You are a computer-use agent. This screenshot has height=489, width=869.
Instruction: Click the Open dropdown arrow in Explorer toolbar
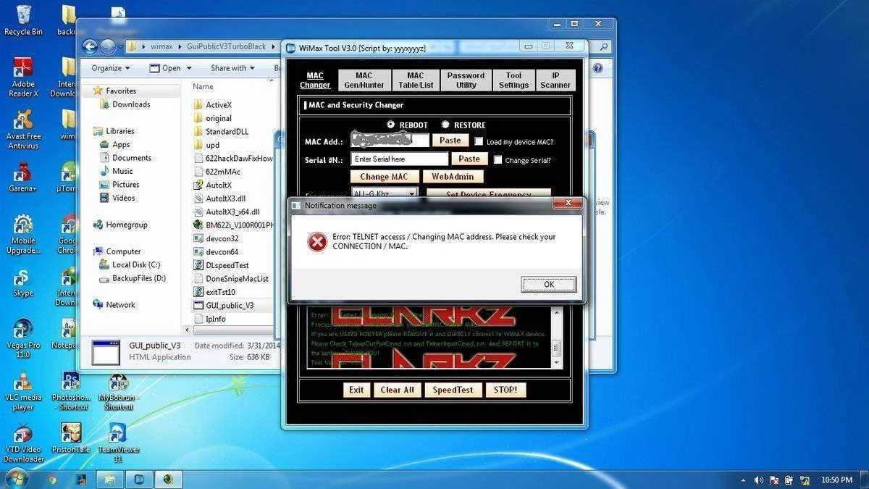189,68
